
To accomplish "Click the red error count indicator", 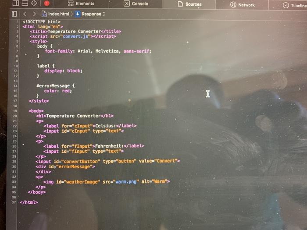I will click(x=46, y=3).
